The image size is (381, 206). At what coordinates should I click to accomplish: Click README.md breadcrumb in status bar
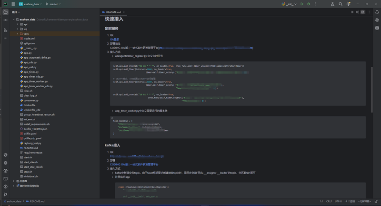(35, 201)
